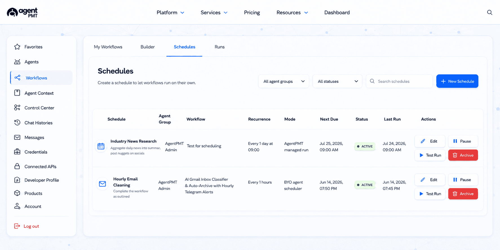Viewport: 500px width, 250px height.
Task: Switch to the Runs tab
Action: pos(220,47)
